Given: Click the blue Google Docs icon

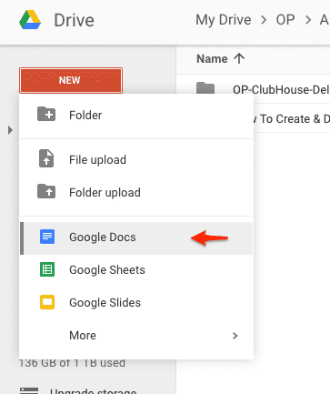Looking at the screenshot, I should click(47, 237).
